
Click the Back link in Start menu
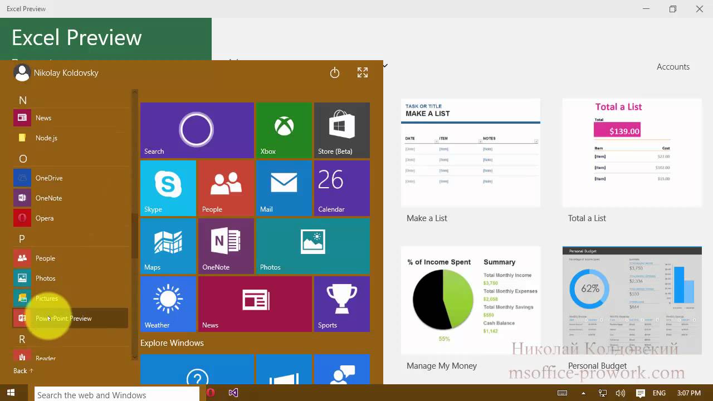tap(23, 371)
